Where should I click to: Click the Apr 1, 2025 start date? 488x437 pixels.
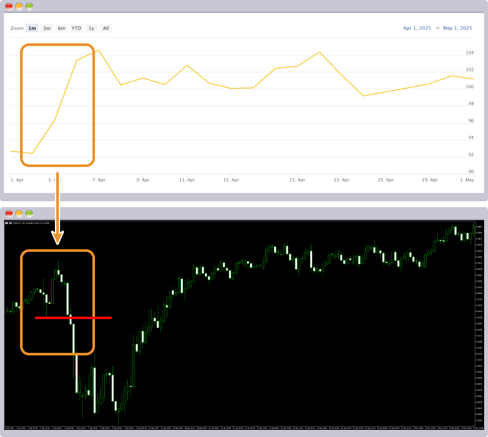(x=417, y=28)
